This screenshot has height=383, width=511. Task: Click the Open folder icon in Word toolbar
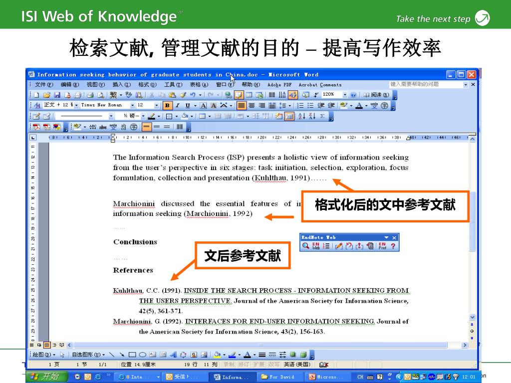(46, 95)
